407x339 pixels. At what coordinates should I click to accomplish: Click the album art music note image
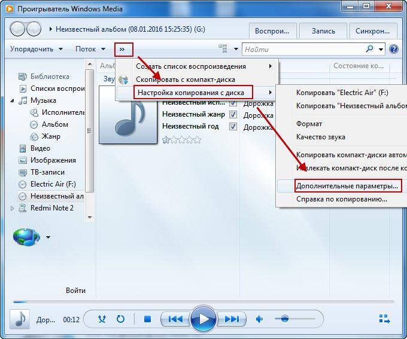pyautogui.click(x=128, y=115)
